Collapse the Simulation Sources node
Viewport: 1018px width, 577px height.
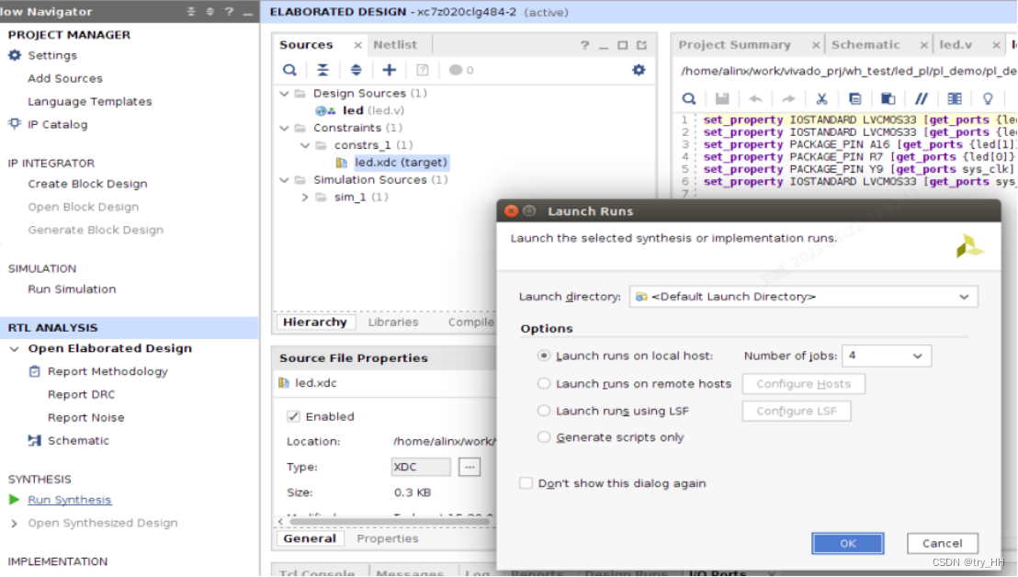[285, 180]
